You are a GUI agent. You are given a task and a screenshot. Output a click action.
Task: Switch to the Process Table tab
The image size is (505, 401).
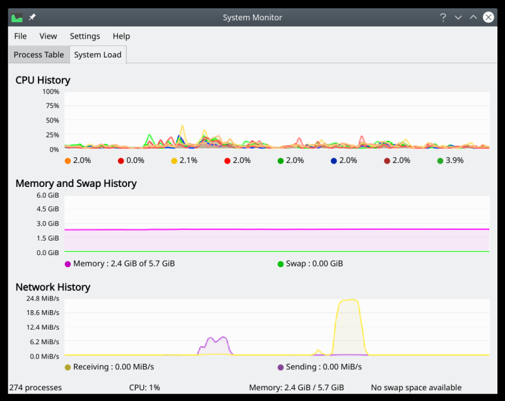point(39,55)
